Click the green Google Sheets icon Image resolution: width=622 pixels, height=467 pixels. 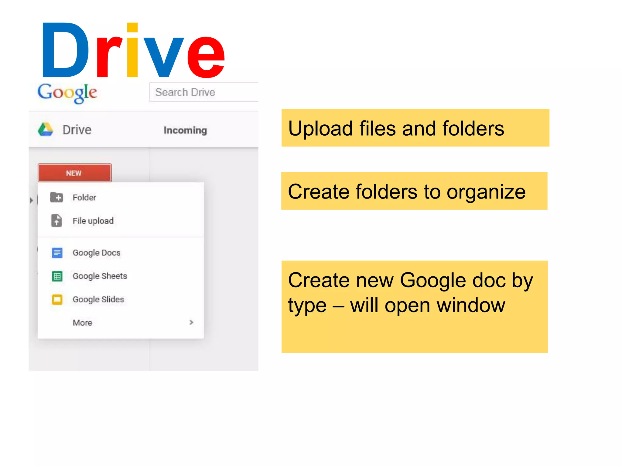tap(57, 276)
